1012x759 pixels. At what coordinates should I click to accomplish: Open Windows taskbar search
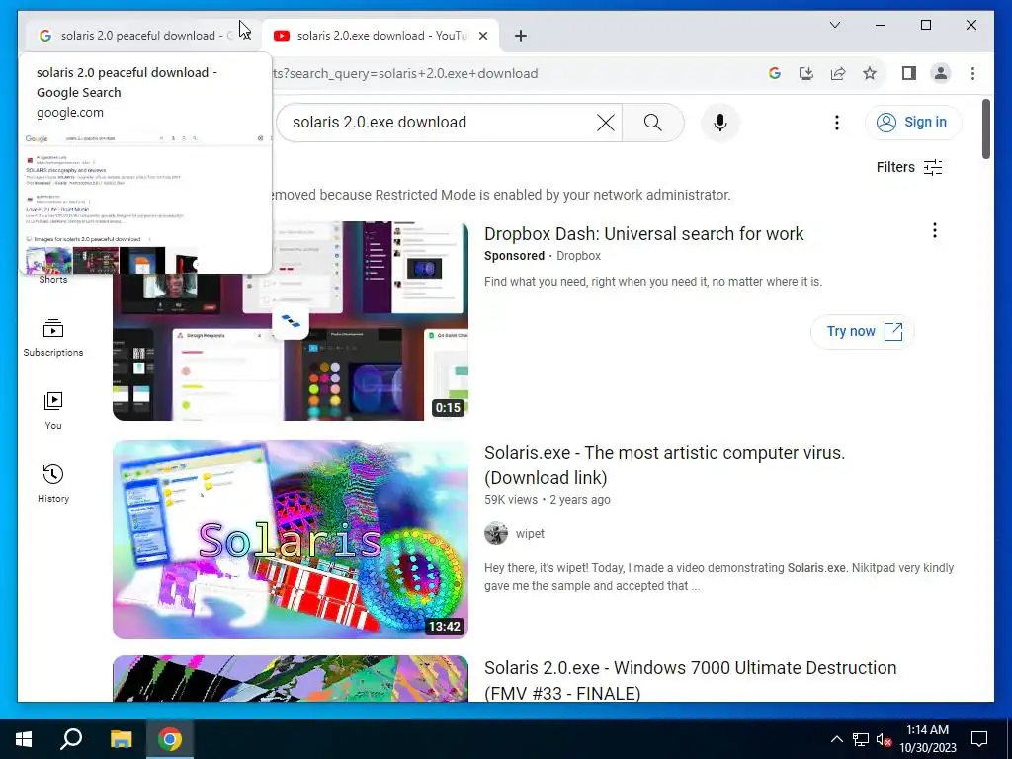(x=71, y=739)
